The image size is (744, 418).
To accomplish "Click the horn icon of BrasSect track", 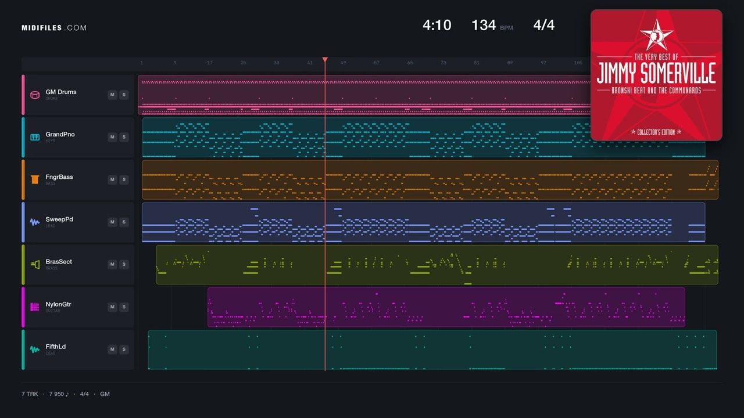I will pyautogui.click(x=35, y=264).
